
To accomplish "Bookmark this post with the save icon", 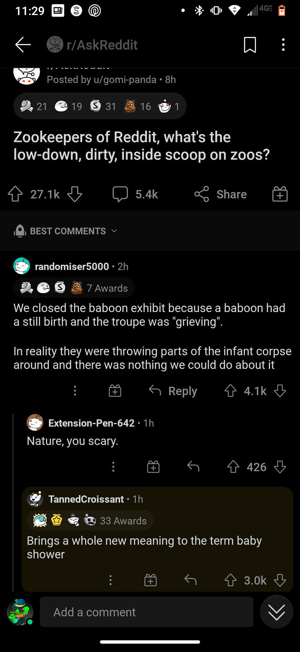I will point(250,45).
